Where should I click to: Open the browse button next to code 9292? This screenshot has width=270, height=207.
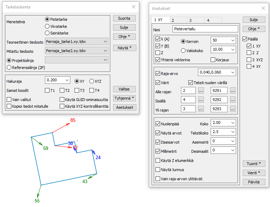(x=233, y=100)
